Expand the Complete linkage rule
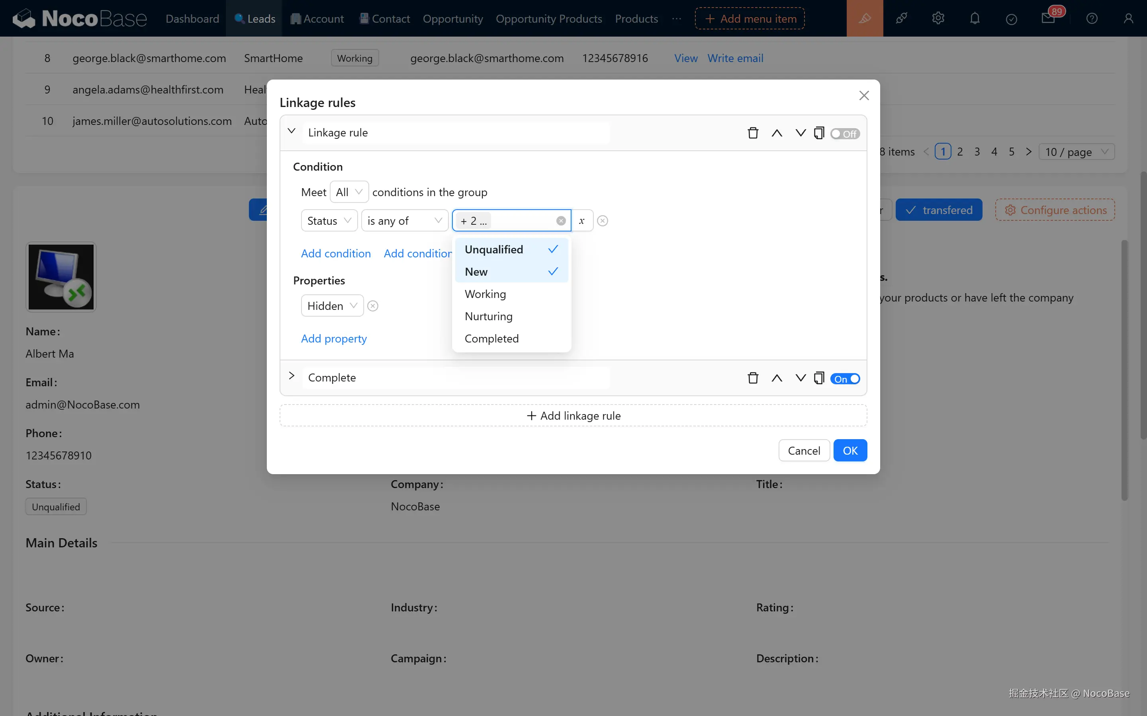Screen dimensions: 1147x716 (x=292, y=376)
